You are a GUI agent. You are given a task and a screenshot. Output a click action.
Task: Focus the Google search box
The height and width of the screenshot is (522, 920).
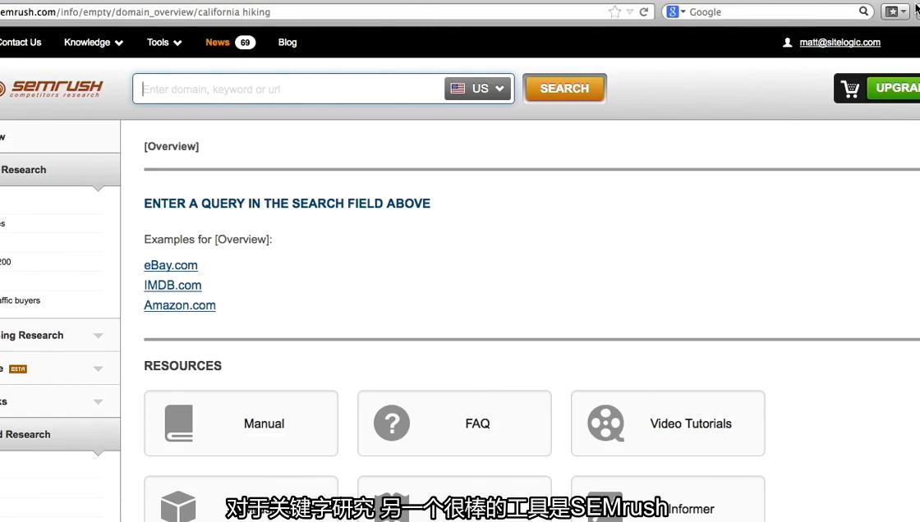(x=771, y=11)
